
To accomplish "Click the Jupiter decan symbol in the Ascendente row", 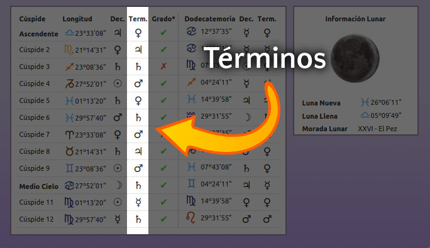I will coord(118,33).
